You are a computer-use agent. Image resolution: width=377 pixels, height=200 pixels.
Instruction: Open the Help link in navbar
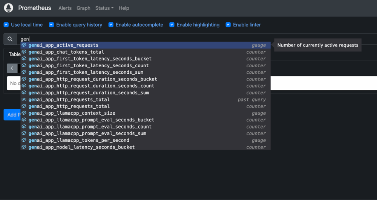[124, 8]
